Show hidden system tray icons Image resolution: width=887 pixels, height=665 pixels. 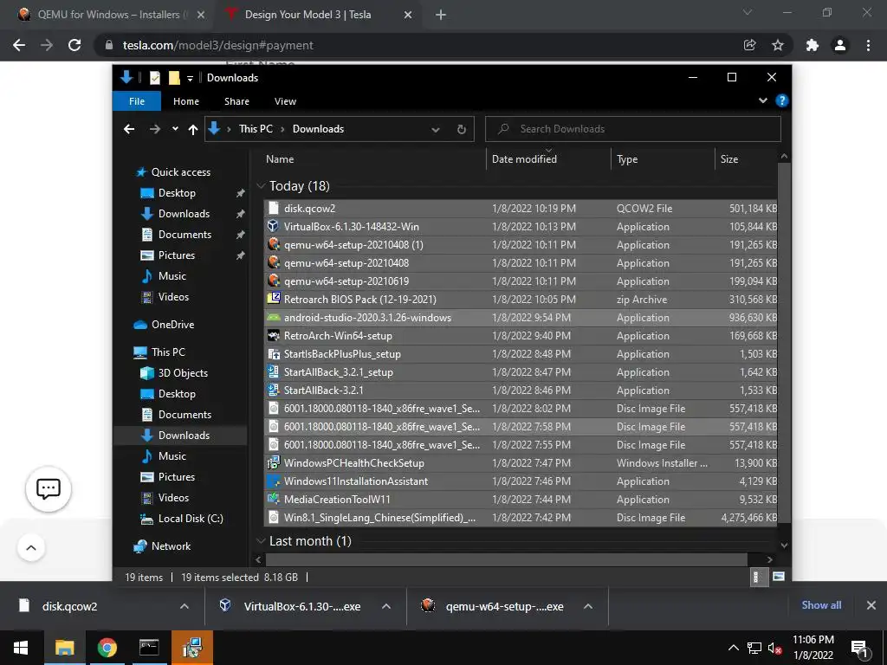coord(733,648)
